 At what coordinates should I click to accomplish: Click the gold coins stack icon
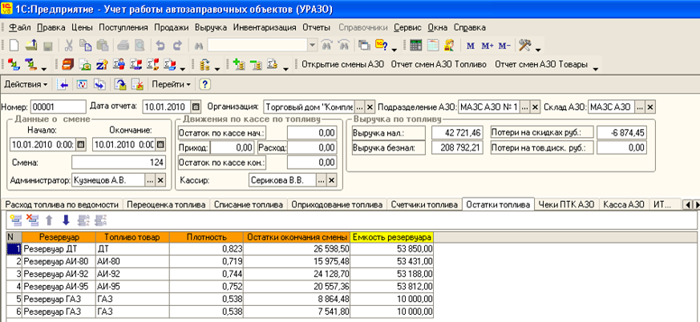(x=205, y=65)
